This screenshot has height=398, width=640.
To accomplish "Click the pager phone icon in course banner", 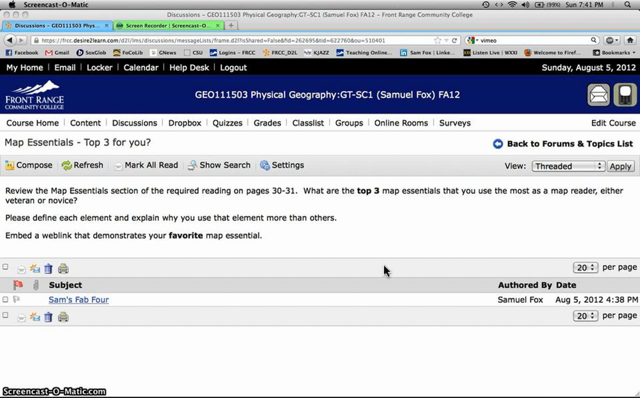I will [x=625, y=95].
